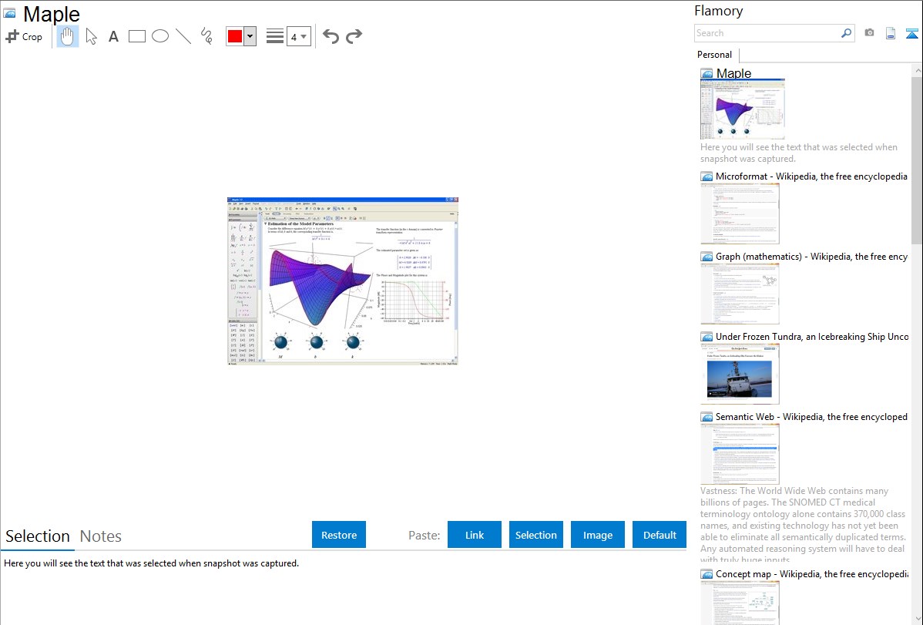Viewport: 923px width, 625px height.
Task: Switch to the Notes tab
Action: tap(101, 536)
